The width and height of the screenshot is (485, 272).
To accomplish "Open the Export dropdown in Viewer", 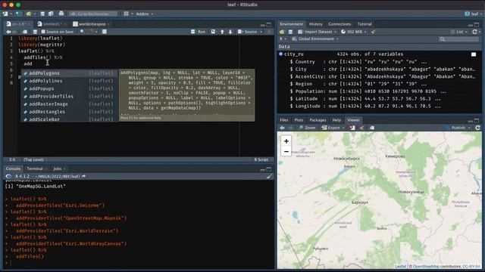I will (333, 128).
